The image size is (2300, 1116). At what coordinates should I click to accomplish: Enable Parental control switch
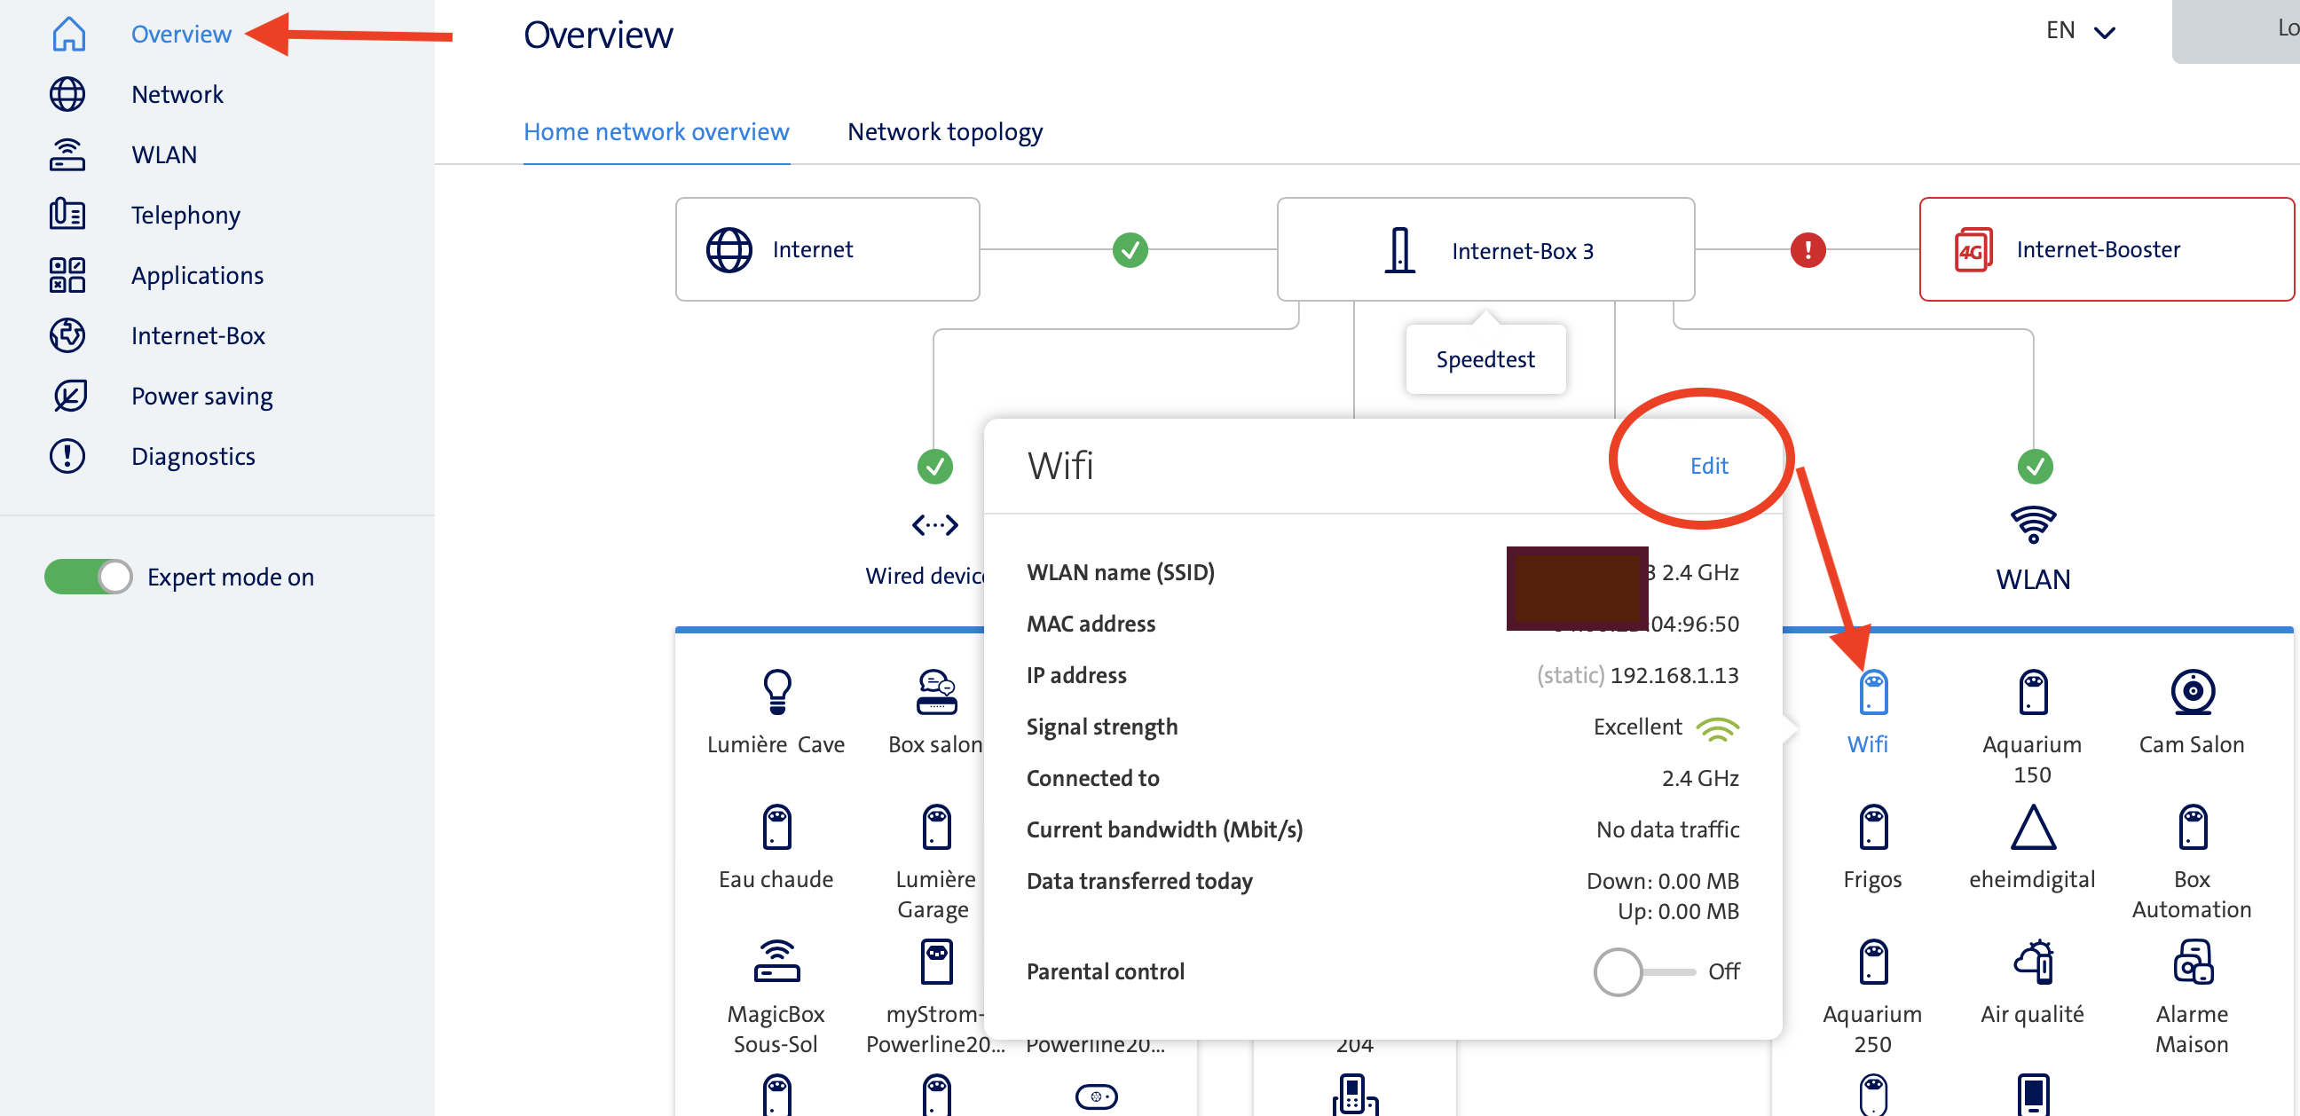pyautogui.click(x=1641, y=971)
